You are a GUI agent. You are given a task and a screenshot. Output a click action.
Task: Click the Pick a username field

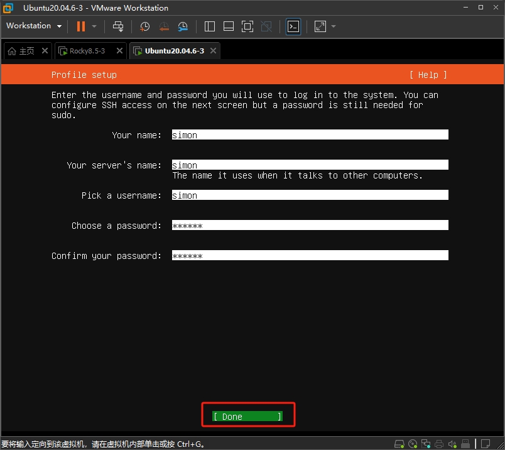click(310, 195)
